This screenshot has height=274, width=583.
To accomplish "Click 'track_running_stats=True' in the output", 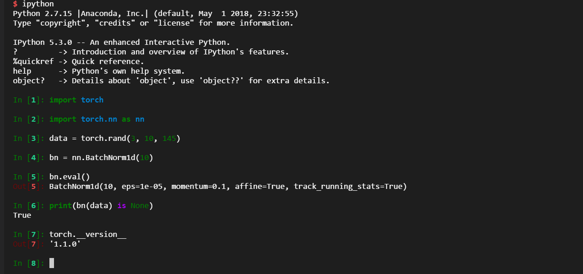I will click(x=348, y=186).
